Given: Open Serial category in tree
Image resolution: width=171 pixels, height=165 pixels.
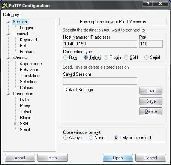Looking at the screenshot, I should coord(25,130).
